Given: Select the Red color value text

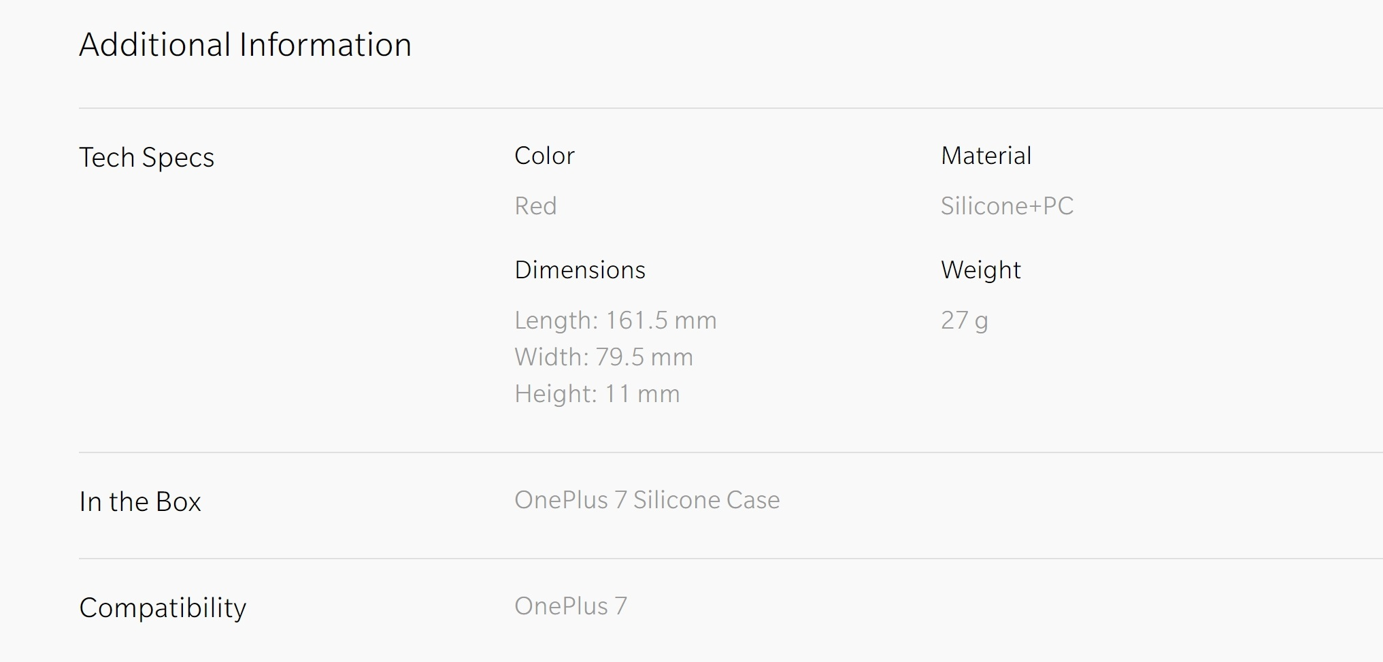Looking at the screenshot, I should click(x=536, y=205).
